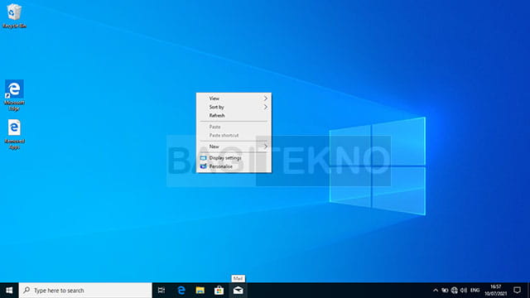530x298 pixels.
Task: Switch the ENG input language indicator
Action: [475, 291]
